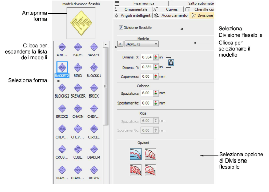Open the Ornamentale tab
The height and width of the screenshot is (192, 269).
[x=133, y=9]
